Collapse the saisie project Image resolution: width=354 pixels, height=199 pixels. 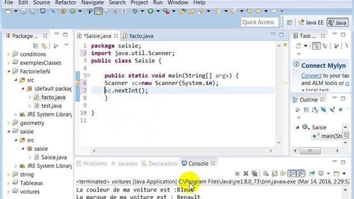pyautogui.click(x=9, y=132)
